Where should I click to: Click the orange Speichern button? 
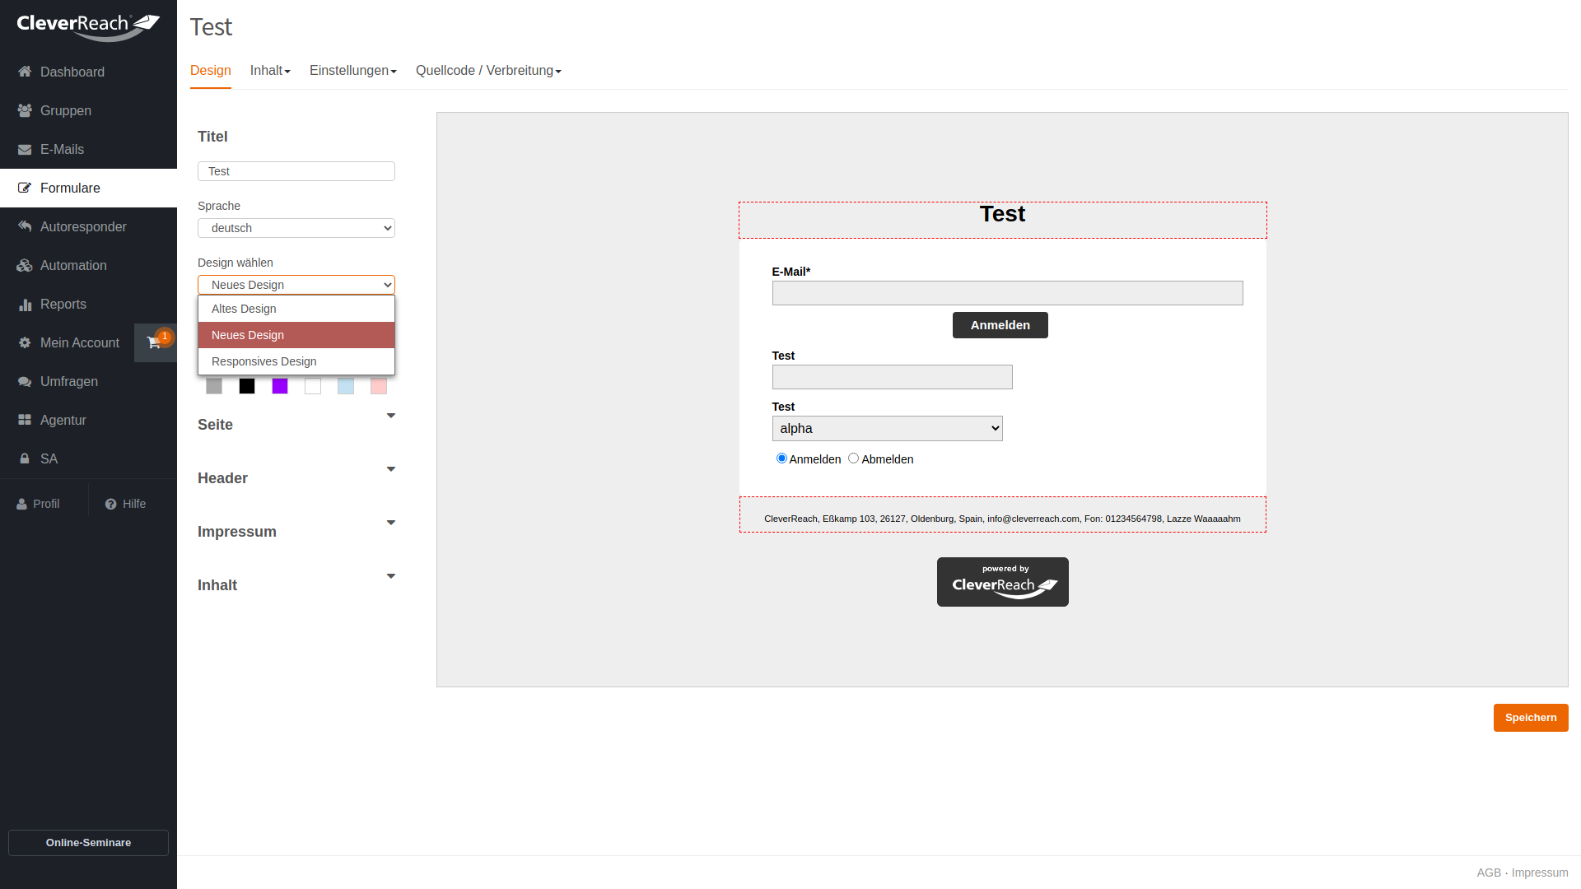pyautogui.click(x=1530, y=718)
